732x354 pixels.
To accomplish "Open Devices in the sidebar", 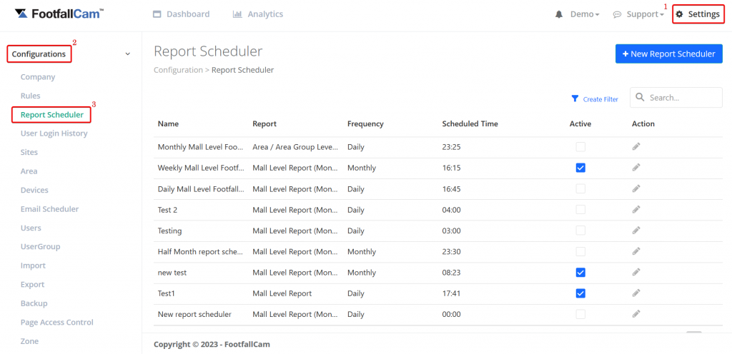I will click(34, 190).
